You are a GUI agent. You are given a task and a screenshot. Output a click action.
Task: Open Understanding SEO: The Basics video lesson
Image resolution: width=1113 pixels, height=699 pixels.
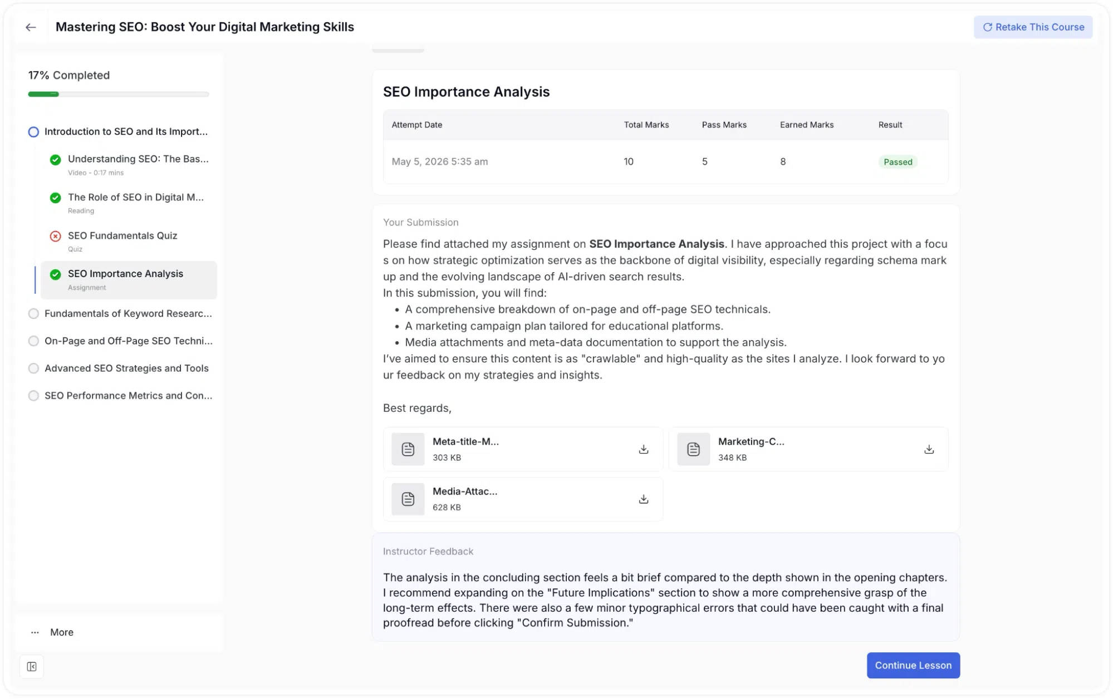coord(129,165)
